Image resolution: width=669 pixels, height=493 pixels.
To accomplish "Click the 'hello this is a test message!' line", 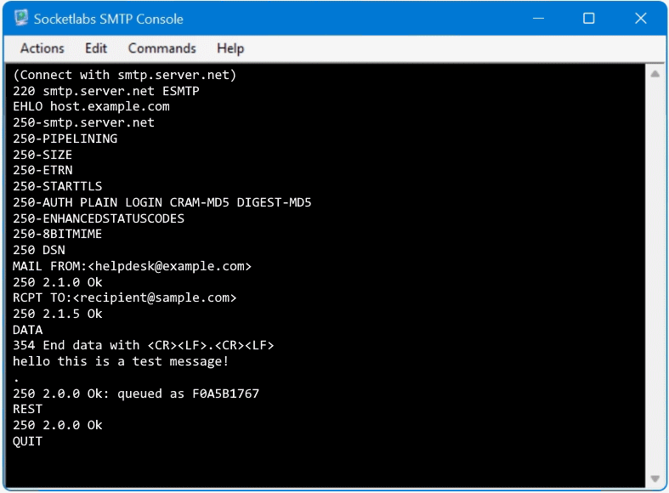I will tap(121, 361).
